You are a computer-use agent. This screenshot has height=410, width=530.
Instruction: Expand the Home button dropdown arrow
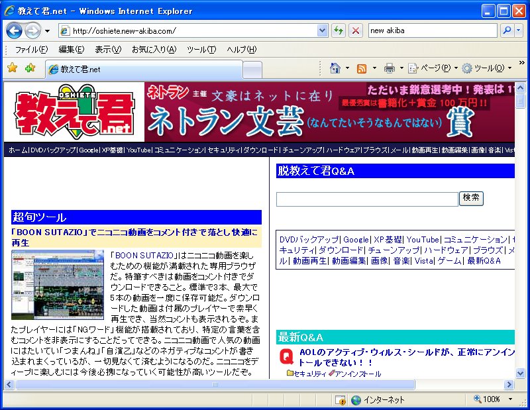(x=347, y=68)
